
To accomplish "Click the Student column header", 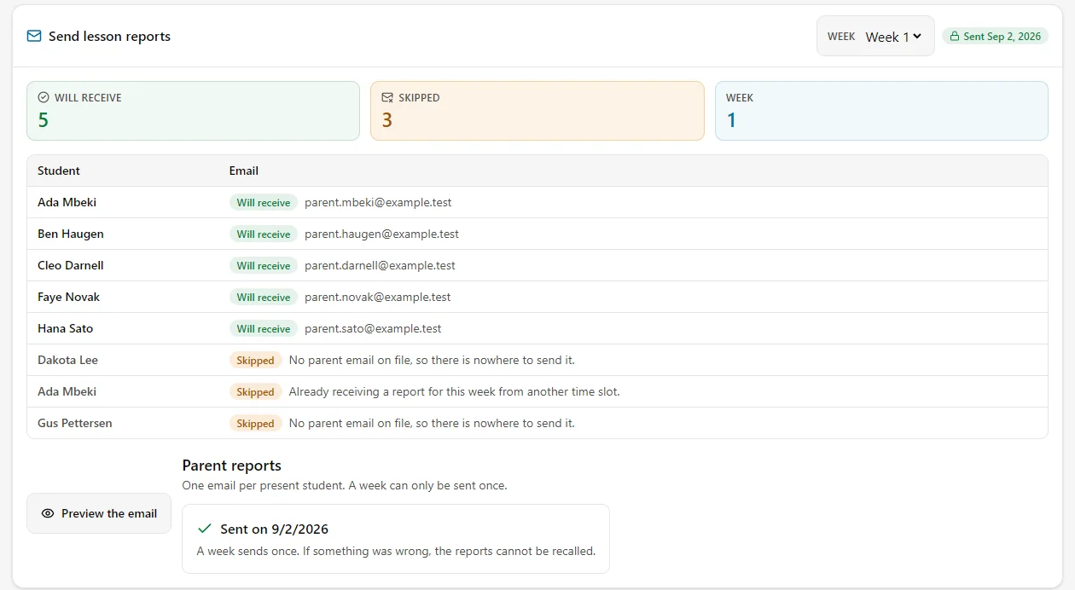I will tap(59, 171).
